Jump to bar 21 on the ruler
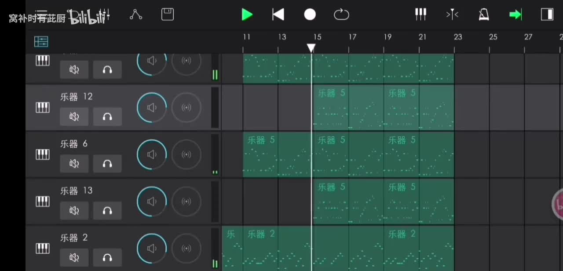 click(423, 37)
